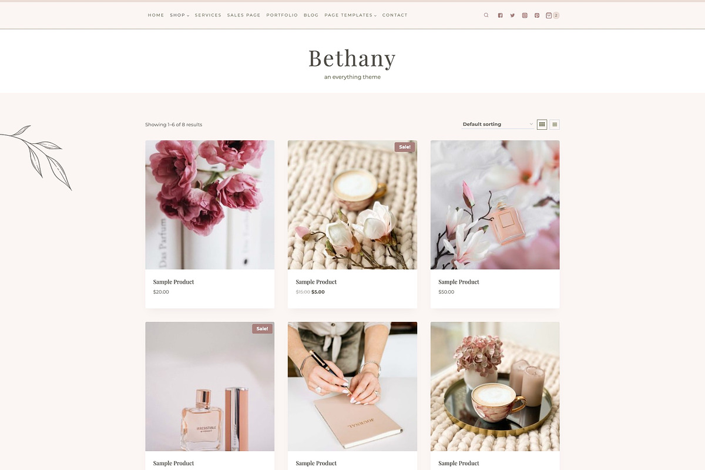Expand the Shop menu submenu
This screenshot has height=470, width=705.
(x=180, y=15)
